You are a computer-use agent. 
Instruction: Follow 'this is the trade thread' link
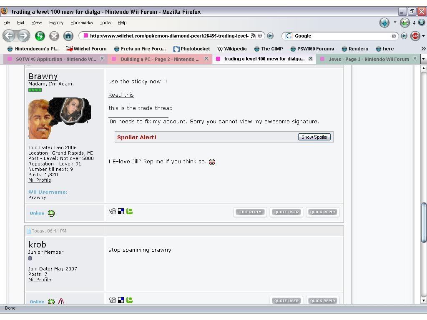[x=141, y=108]
